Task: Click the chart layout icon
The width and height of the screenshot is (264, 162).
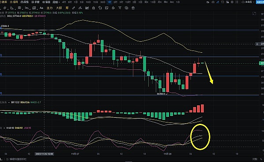Action: tap(227, 2)
